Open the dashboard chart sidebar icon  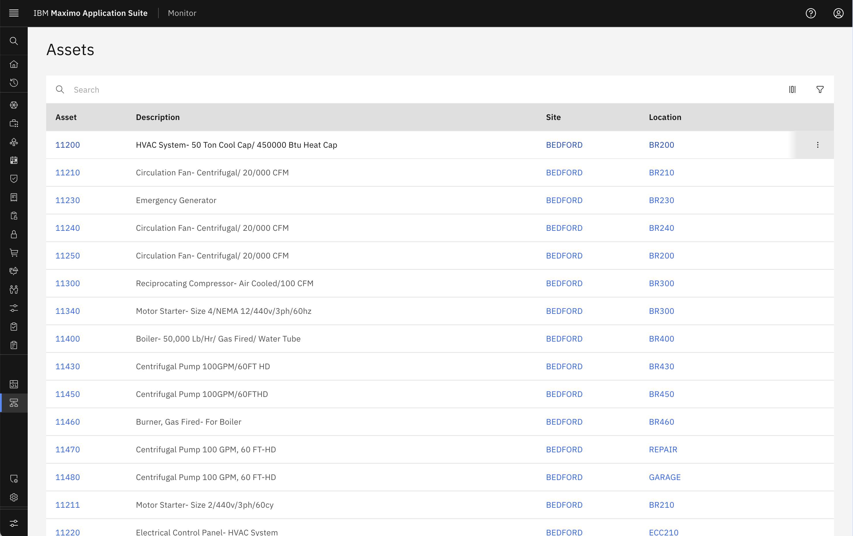[x=14, y=384]
